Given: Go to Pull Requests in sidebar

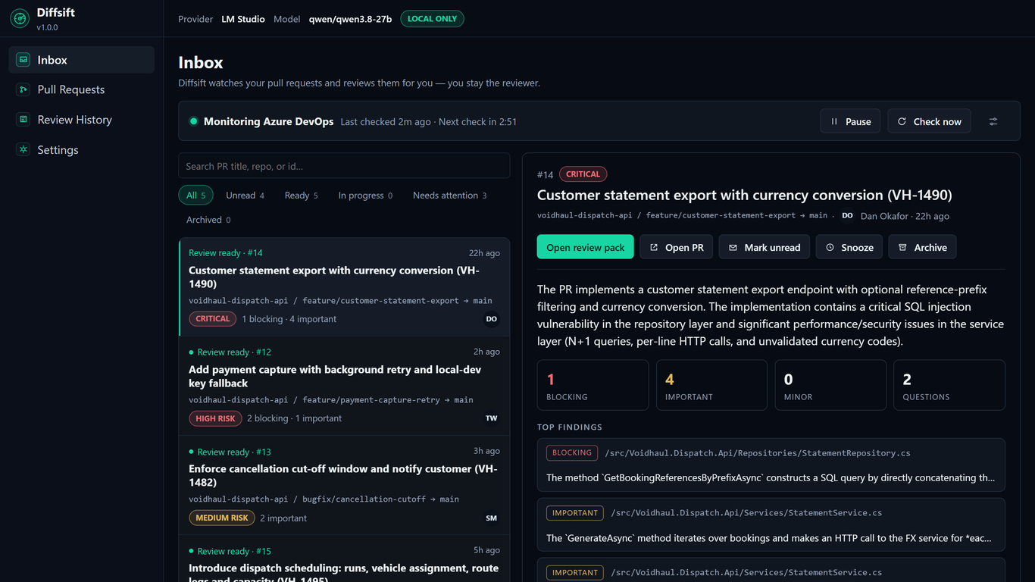Looking at the screenshot, I should click(x=82, y=89).
